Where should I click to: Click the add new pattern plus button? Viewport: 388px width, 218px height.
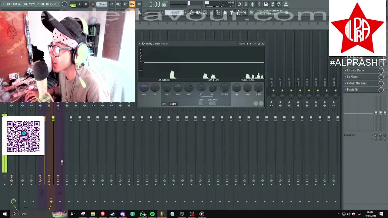(185, 12)
